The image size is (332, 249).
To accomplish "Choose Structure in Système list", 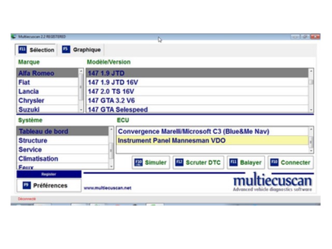I will pyautogui.click(x=63, y=141).
